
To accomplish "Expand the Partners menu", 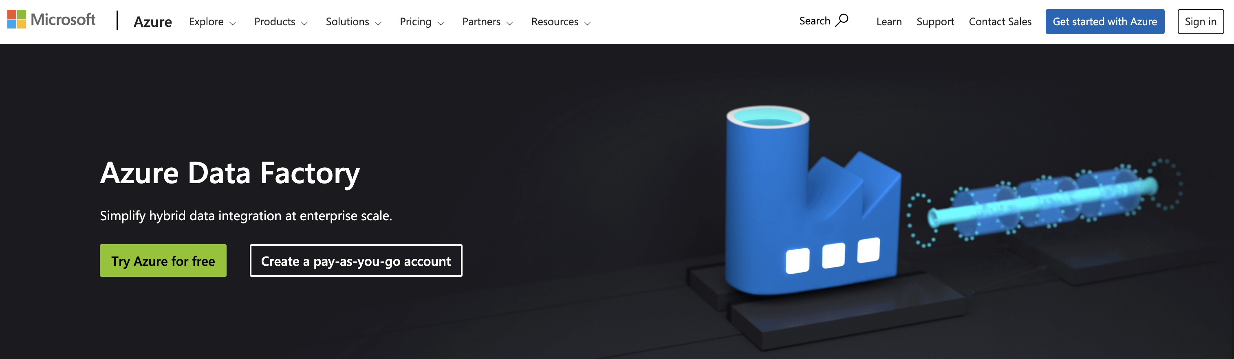I will pyautogui.click(x=487, y=22).
